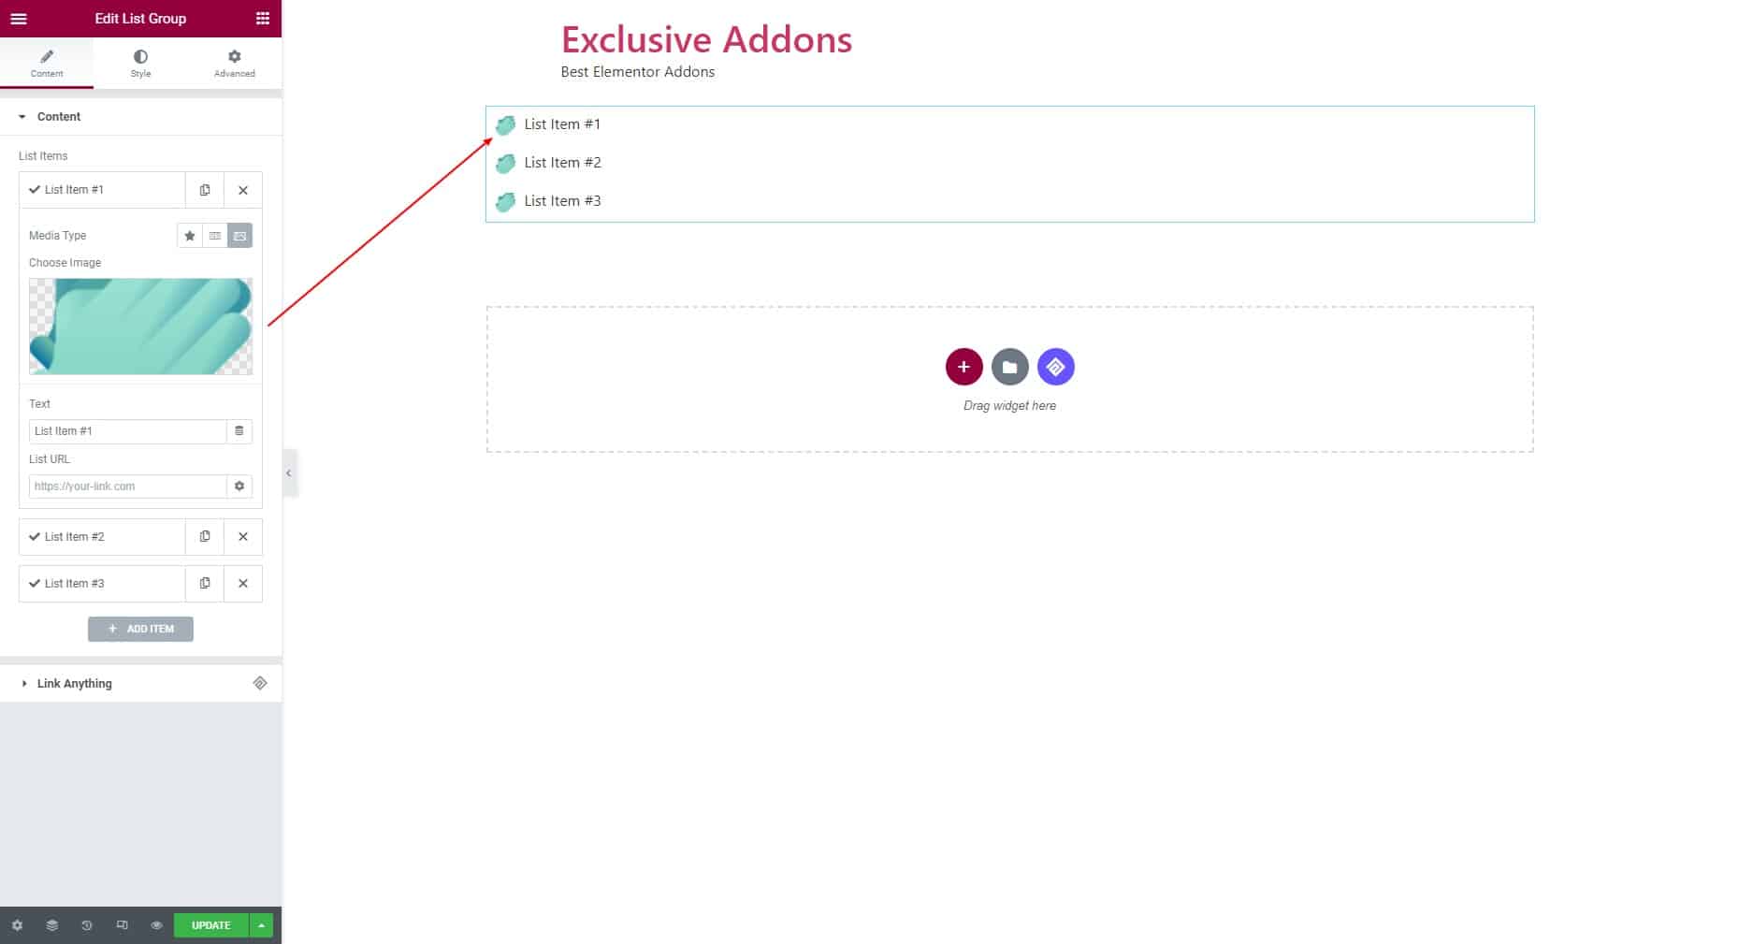
Task: Open link options gear for List URL
Action: click(x=239, y=487)
